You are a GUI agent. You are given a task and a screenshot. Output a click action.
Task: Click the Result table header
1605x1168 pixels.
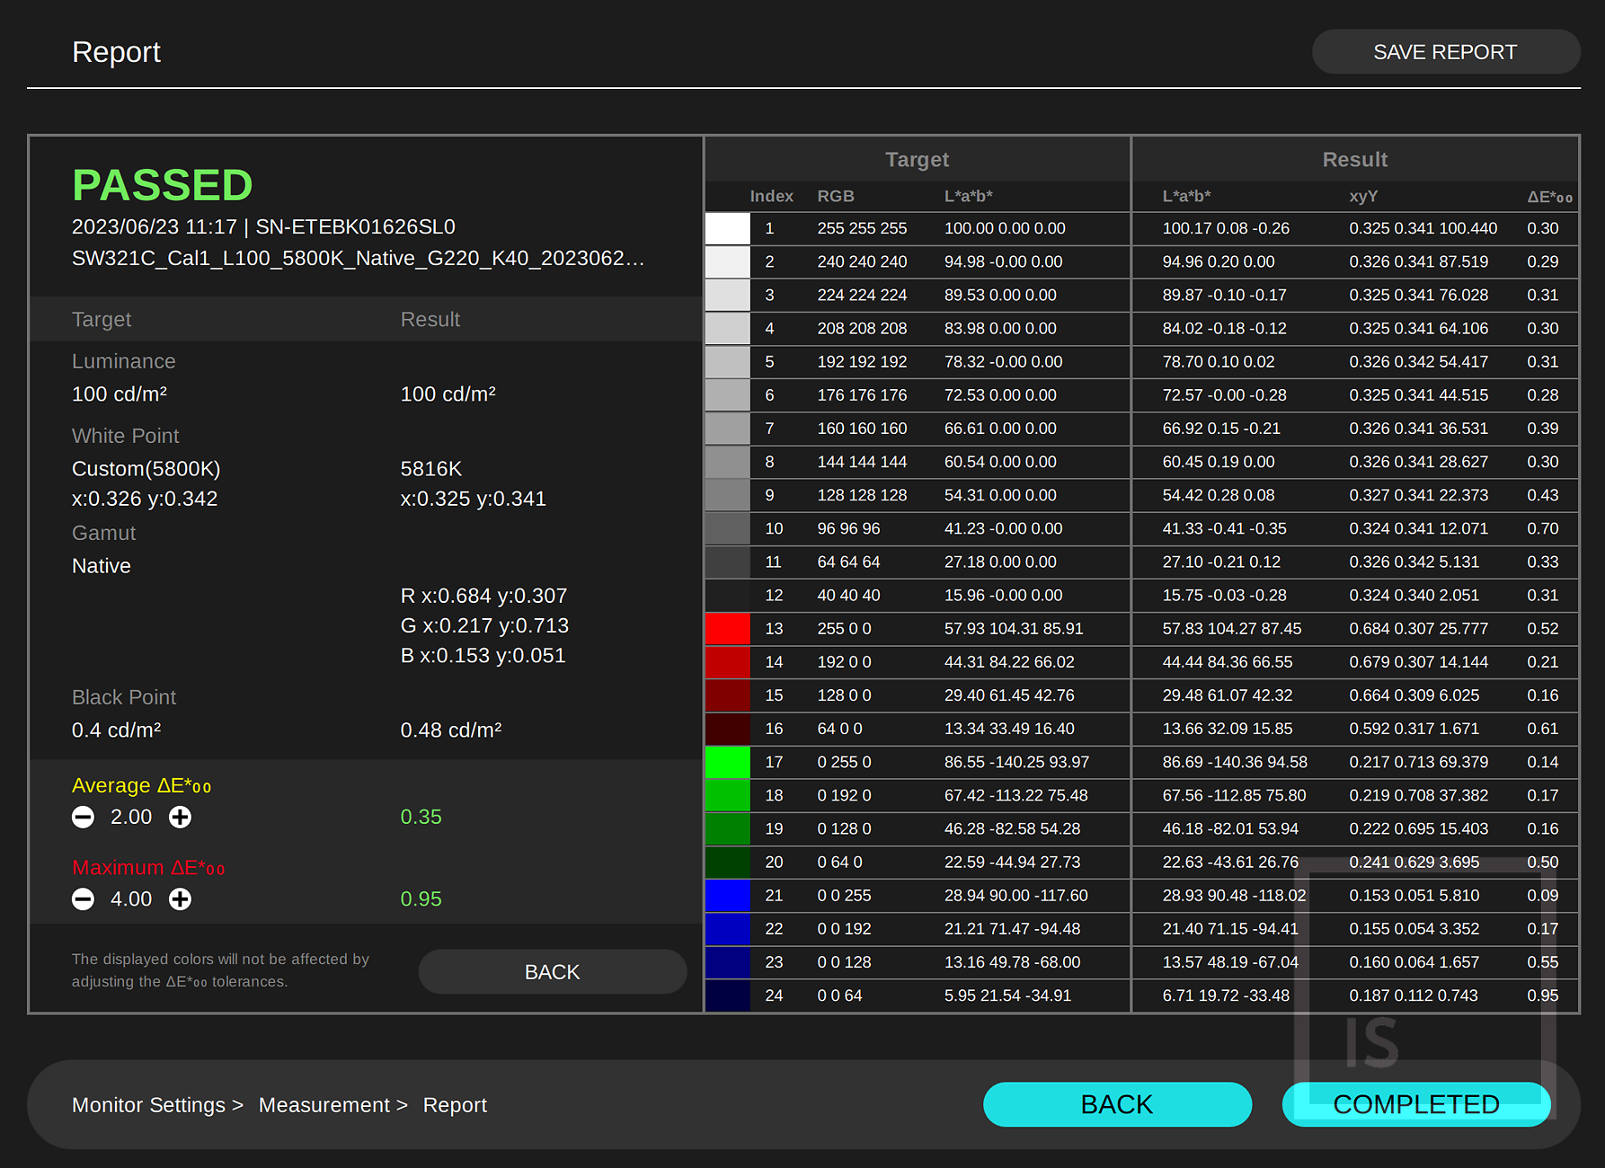(1354, 159)
